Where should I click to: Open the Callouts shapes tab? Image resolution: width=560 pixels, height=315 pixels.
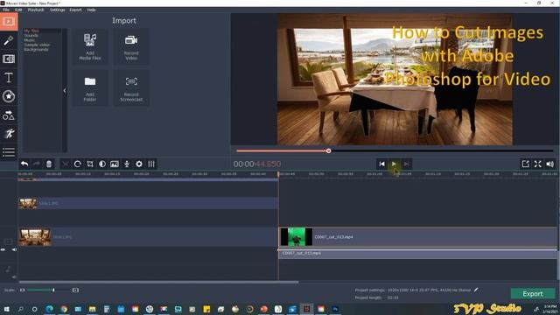(9, 115)
